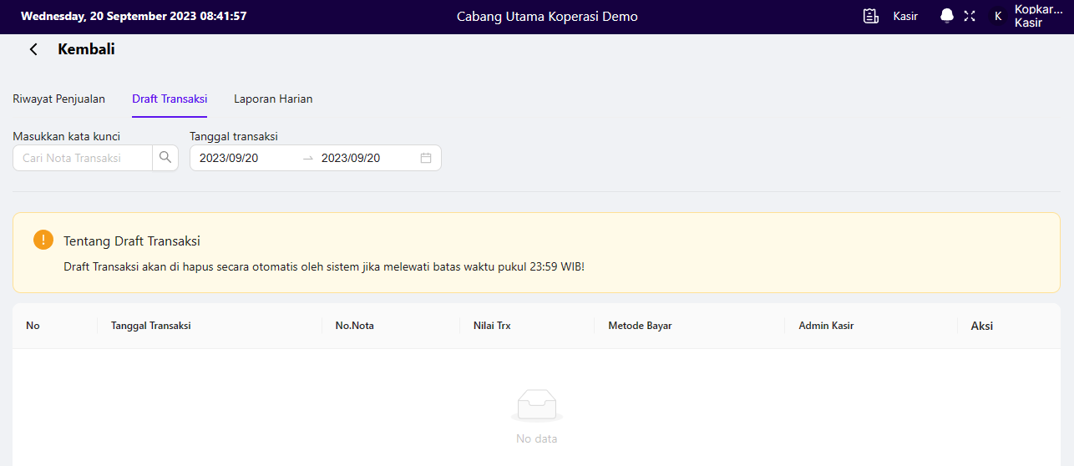Click the Kembali back label
Image resolution: width=1074 pixels, height=466 pixels.
[x=86, y=49]
